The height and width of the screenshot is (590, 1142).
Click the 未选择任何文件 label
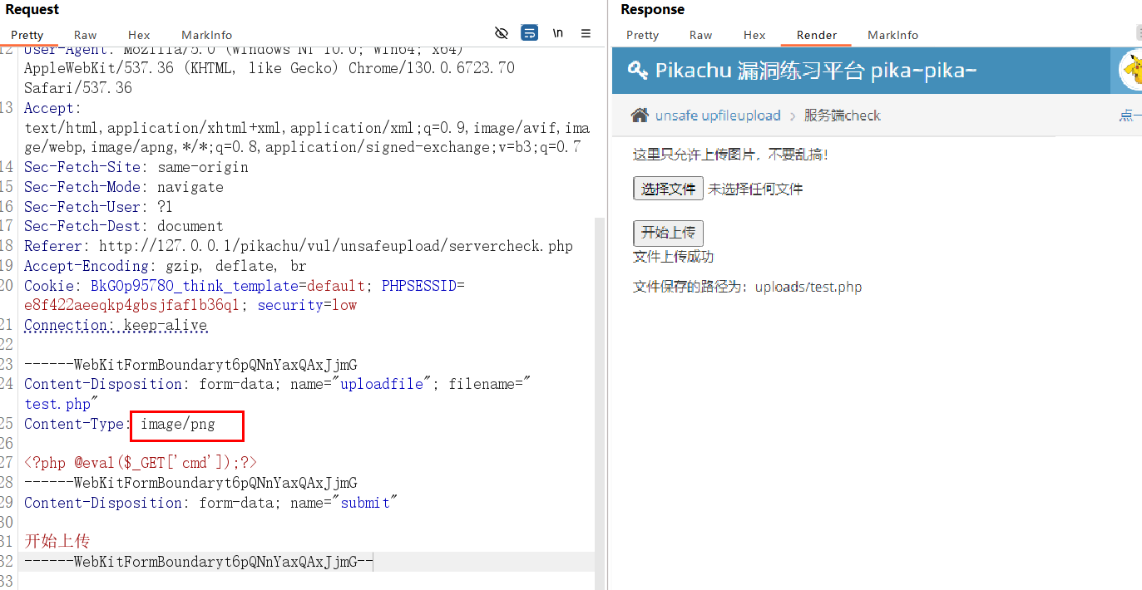(x=755, y=189)
